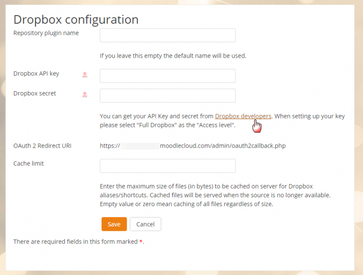Click the red asterisk in footer note
The width and height of the screenshot is (363, 275).
(x=141, y=242)
